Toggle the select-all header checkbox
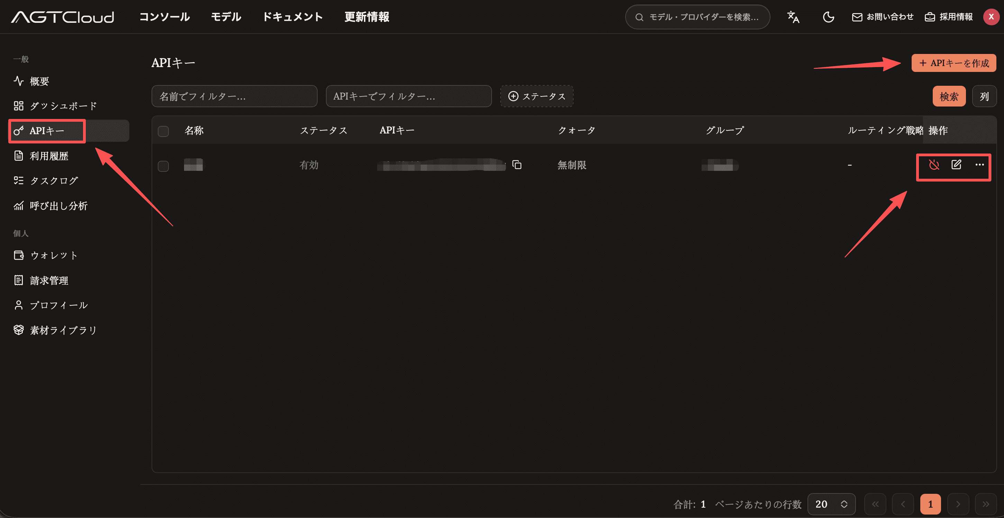 point(163,131)
